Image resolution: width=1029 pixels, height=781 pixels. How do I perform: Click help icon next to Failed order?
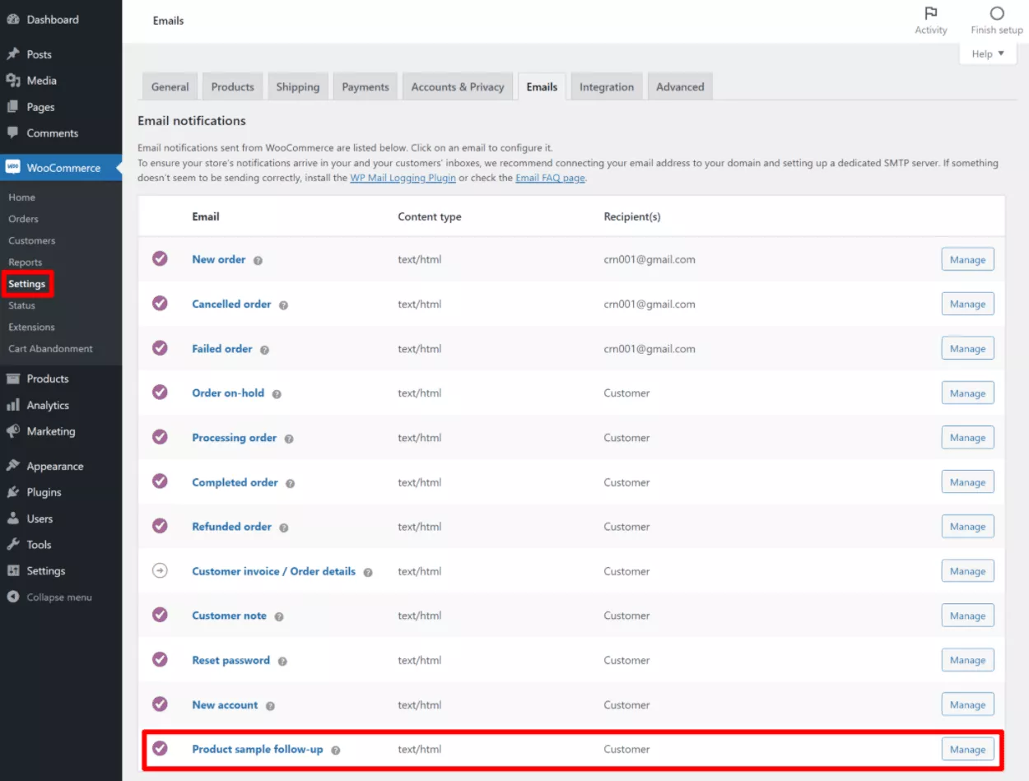coord(264,350)
